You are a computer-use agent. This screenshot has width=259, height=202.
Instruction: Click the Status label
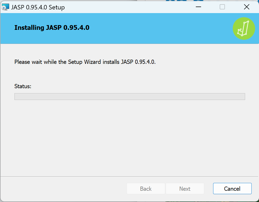pos(23,86)
